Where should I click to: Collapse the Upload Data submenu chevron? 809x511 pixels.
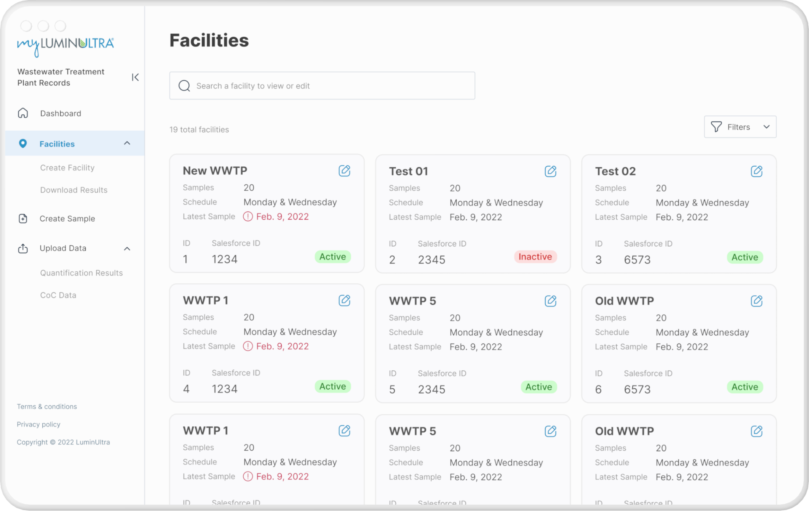(127, 249)
